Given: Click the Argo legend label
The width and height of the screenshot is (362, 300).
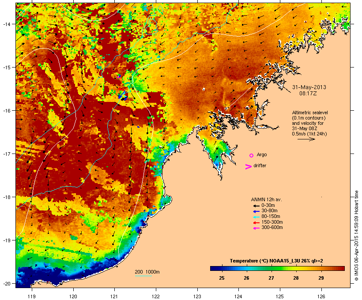Looking at the screenshot, I should 262,154.
